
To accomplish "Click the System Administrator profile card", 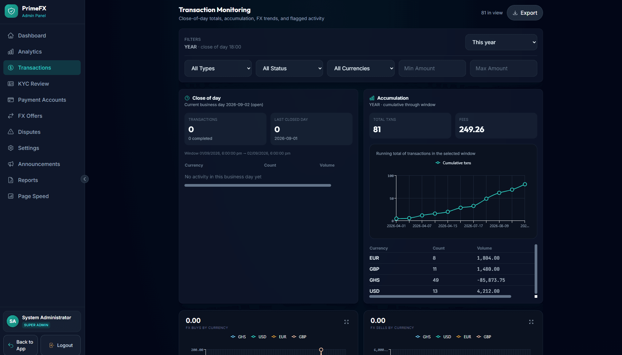I will [42, 321].
